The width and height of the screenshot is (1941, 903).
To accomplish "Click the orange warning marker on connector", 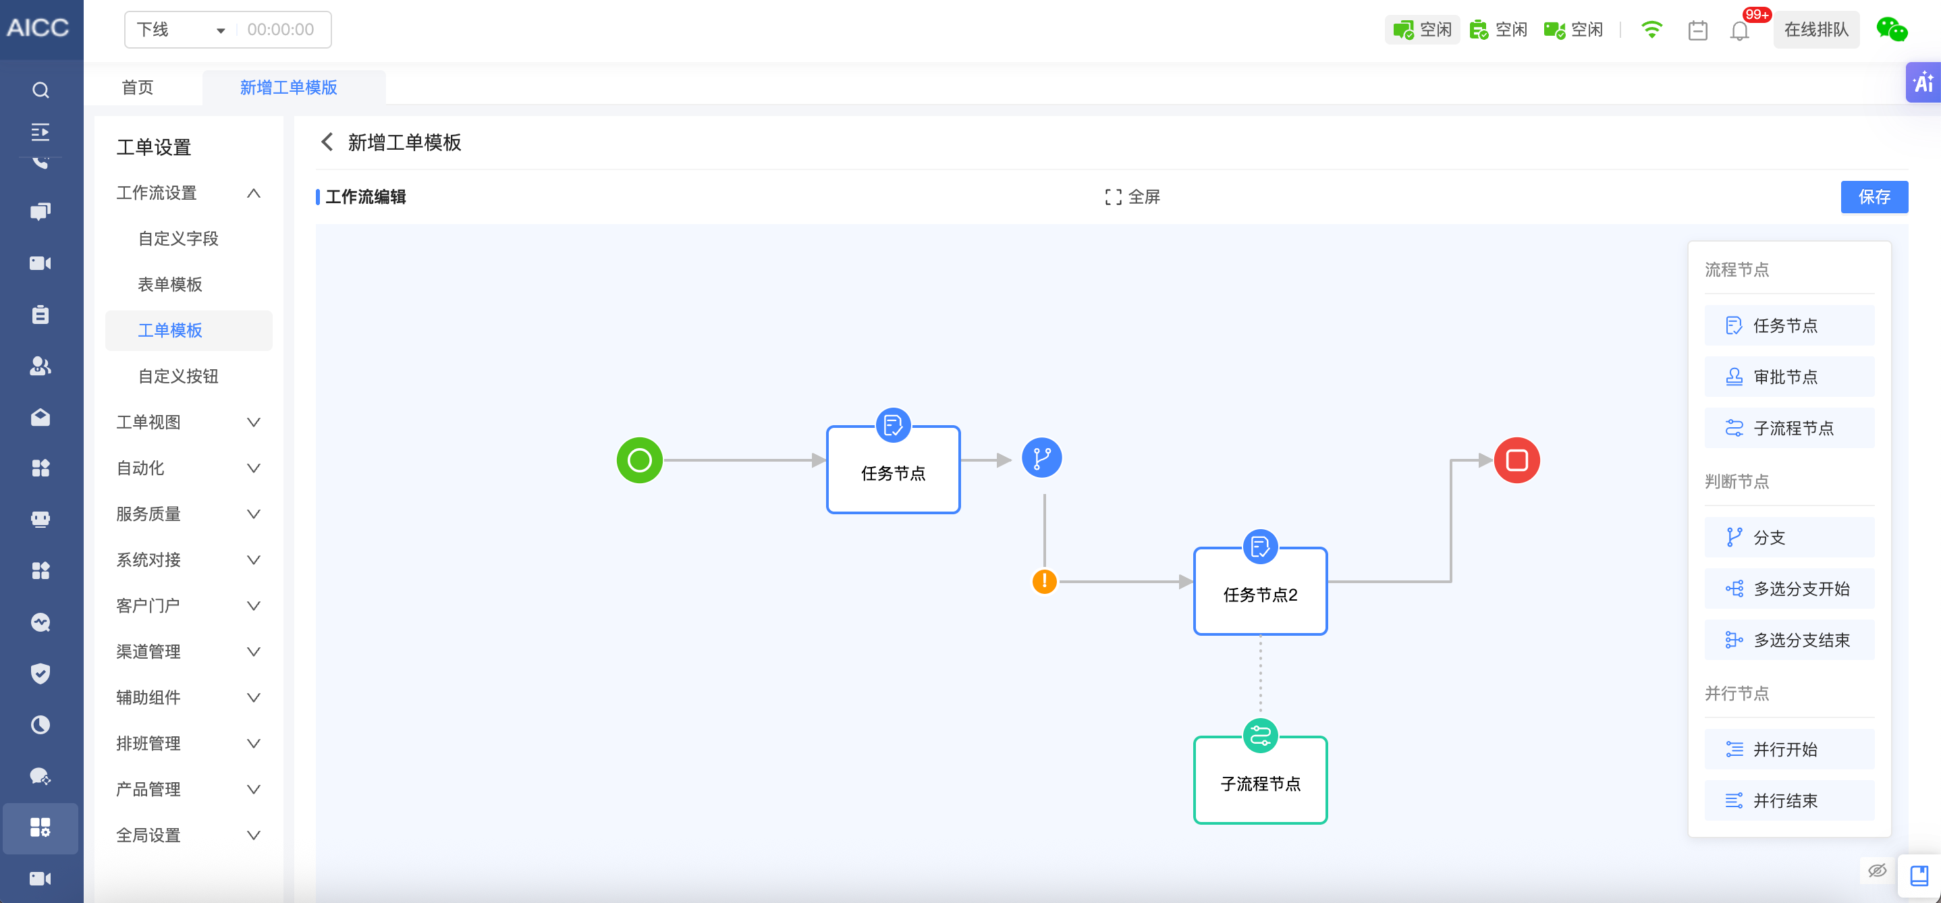I will [1043, 581].
